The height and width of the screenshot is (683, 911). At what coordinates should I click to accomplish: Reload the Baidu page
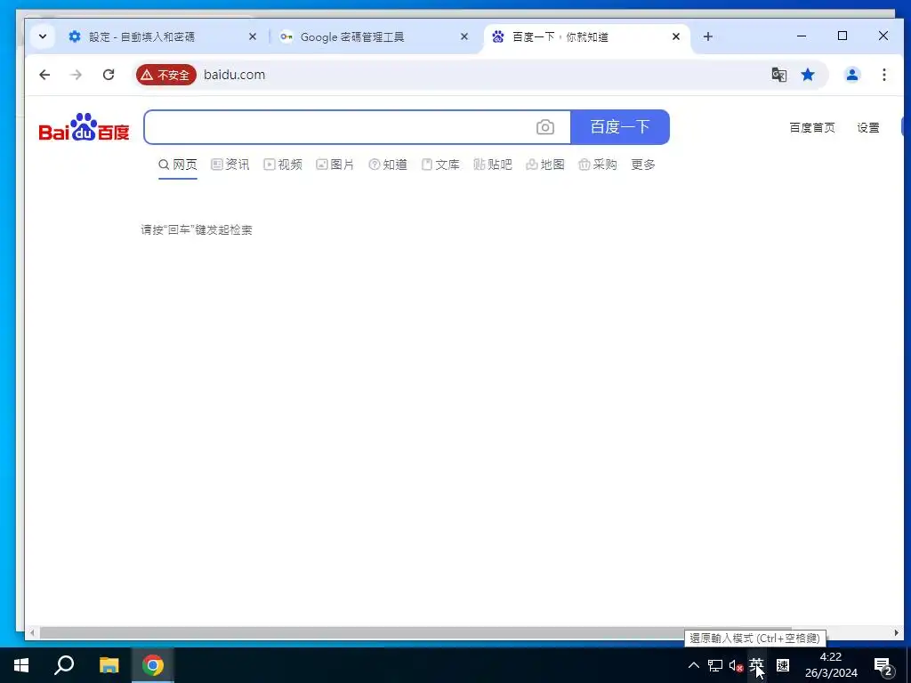(x=109, y=75)
